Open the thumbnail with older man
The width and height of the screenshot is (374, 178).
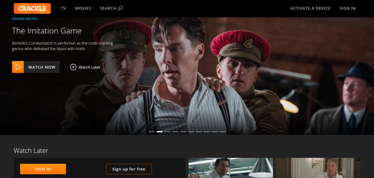point(318,168)
